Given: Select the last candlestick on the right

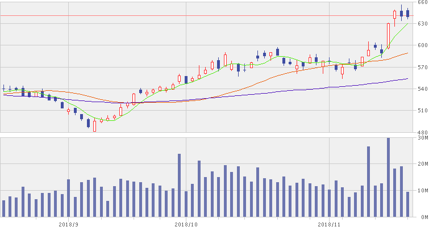Looking at the screenshot, I should (407, 14).
